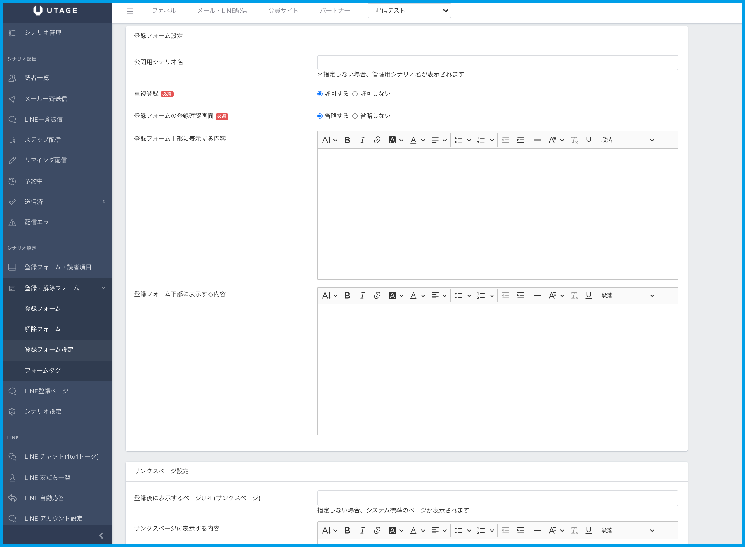
Task: Open the 配信テスト scenario dropdown
Action: (x=409, y=11)
